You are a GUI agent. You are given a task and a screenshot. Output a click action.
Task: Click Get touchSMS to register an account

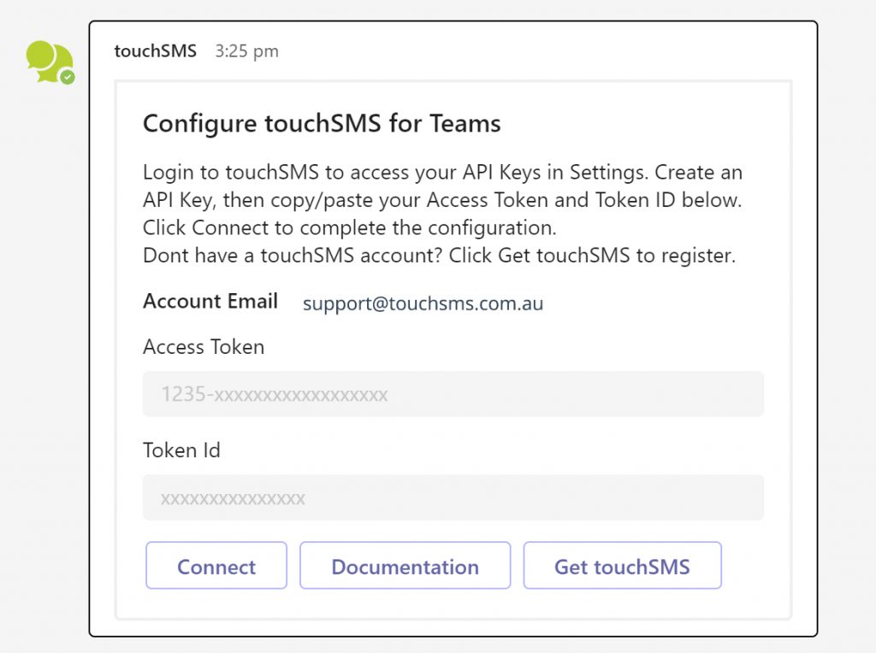622,566
